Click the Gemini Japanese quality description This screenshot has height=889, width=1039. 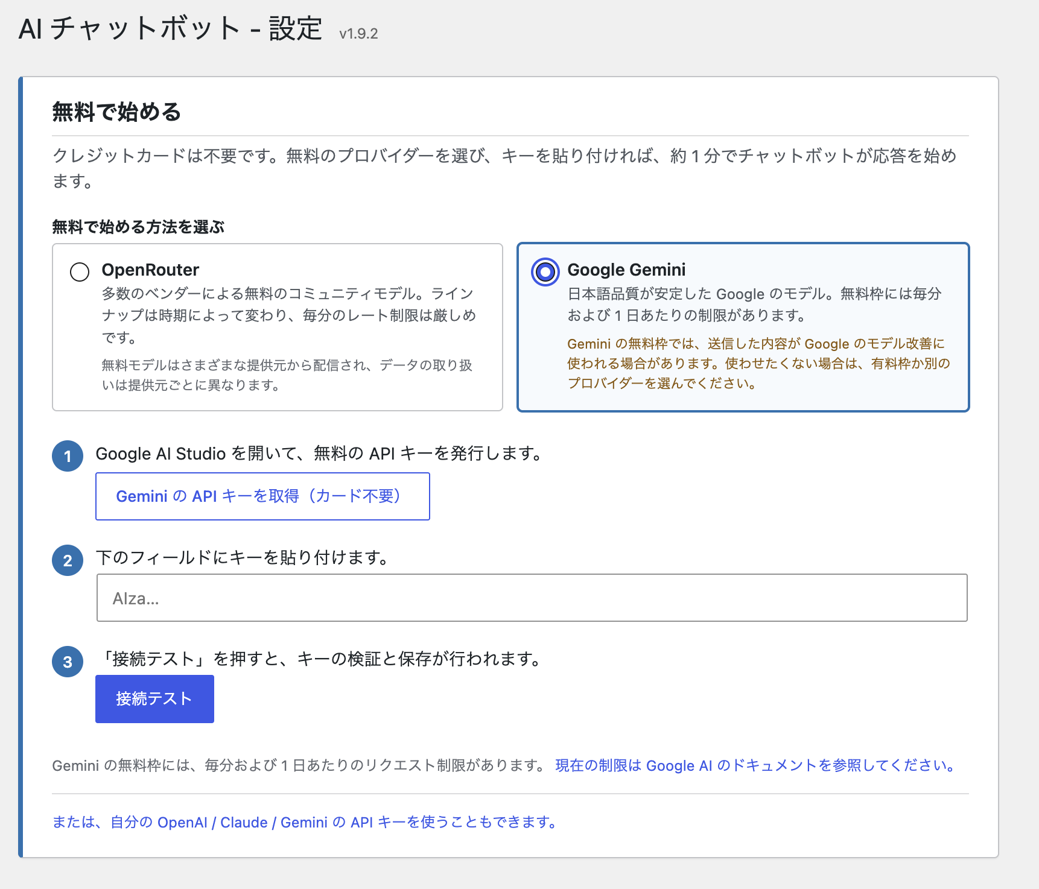[x=754, y=305]
